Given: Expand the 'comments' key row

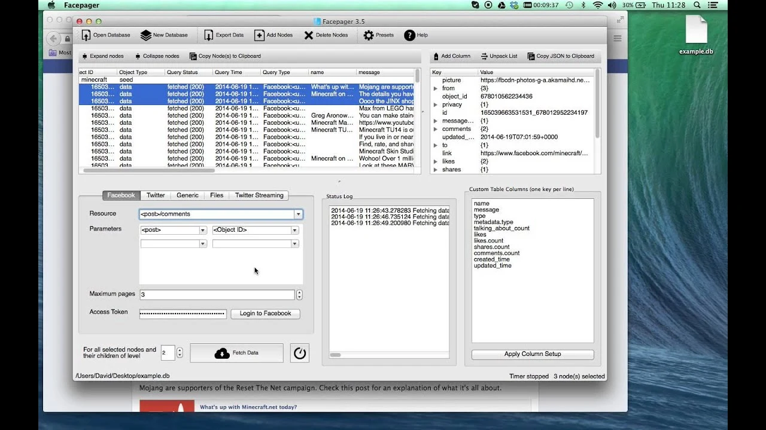Looking at the screenshot, I should (436, 129).
